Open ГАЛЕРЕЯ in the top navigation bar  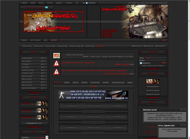(69, 3)
